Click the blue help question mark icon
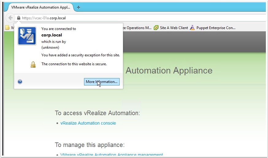268x158 pixels. [x=20, y=82]
